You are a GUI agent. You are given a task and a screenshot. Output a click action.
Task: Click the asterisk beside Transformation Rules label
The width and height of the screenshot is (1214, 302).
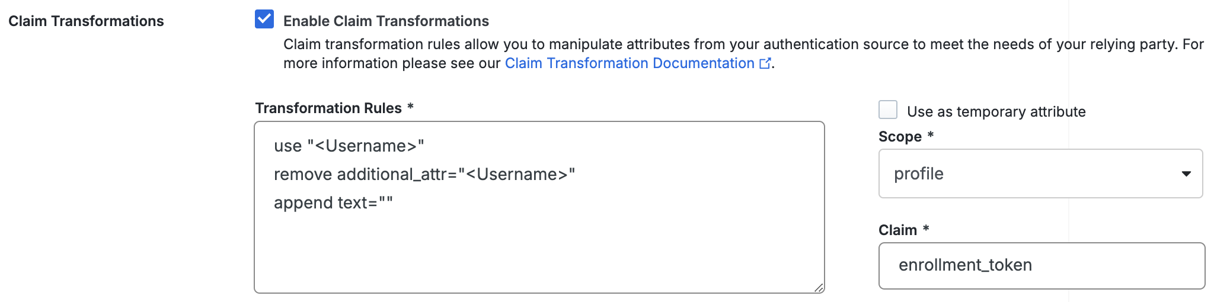click(x=410, y=107)
